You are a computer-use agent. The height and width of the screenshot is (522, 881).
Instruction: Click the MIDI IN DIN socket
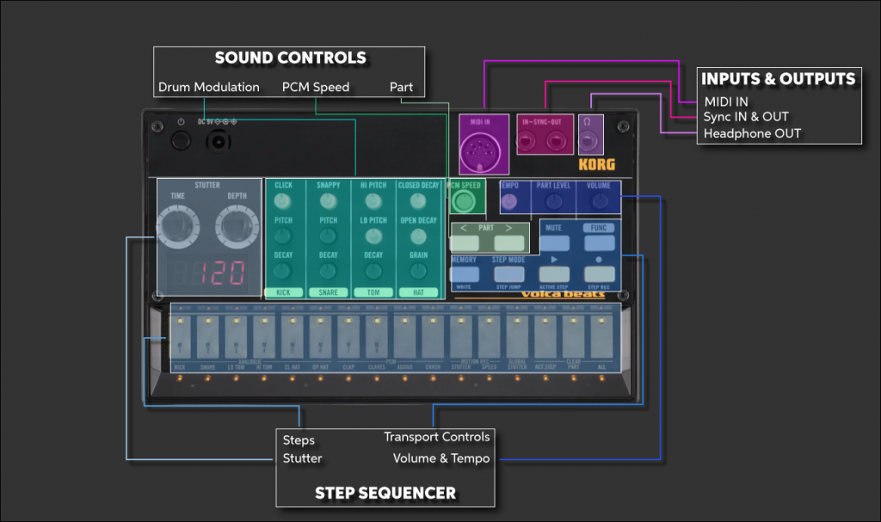[x=479, y=152]
